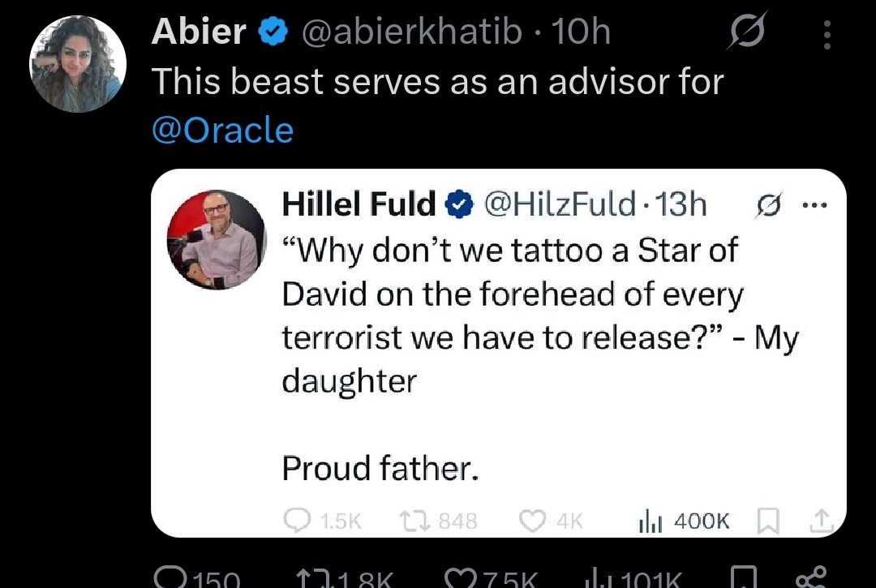Image resolution: width=876 pixels, height=588 pixels.
Task: Bookmark the quoted Hillel Fuld post
Action: pyautogui.click(x=767, y=520)
